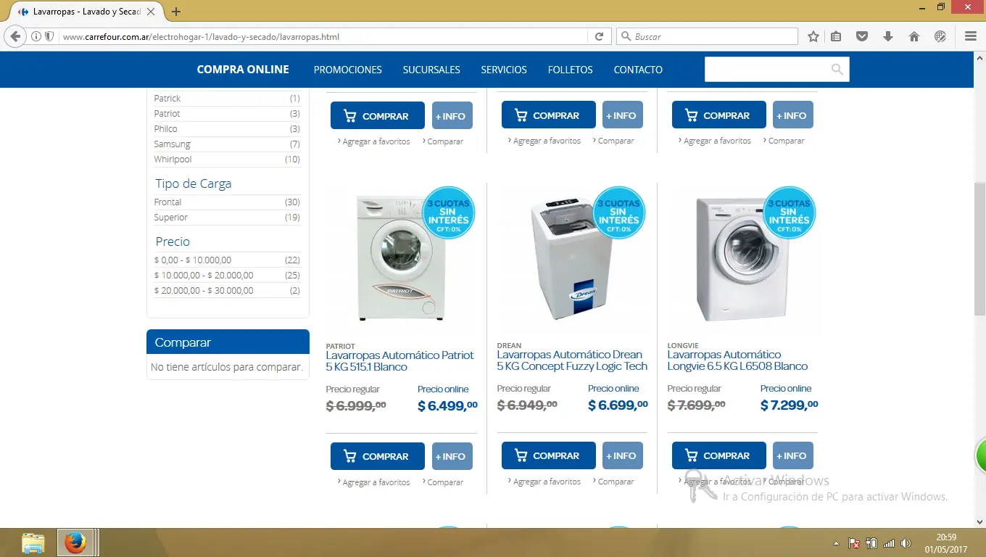Open the Firefox hamburger menu

(971, 36)
